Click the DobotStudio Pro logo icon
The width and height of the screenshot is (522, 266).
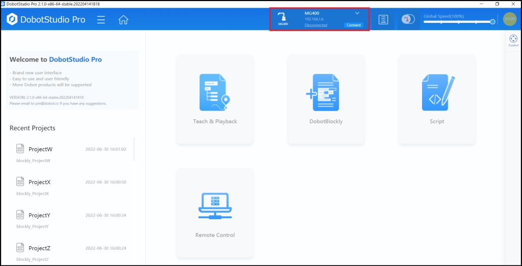(12, 19)
